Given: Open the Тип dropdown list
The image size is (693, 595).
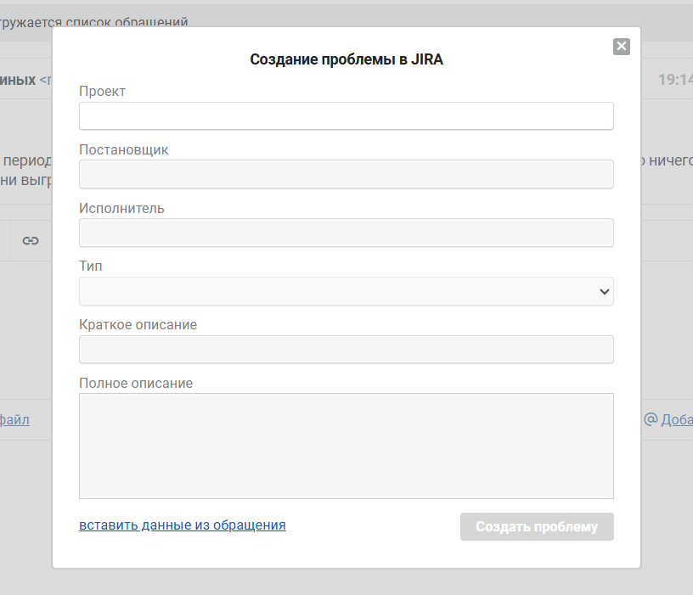Looking at the screenshot, I should [346, 291].
